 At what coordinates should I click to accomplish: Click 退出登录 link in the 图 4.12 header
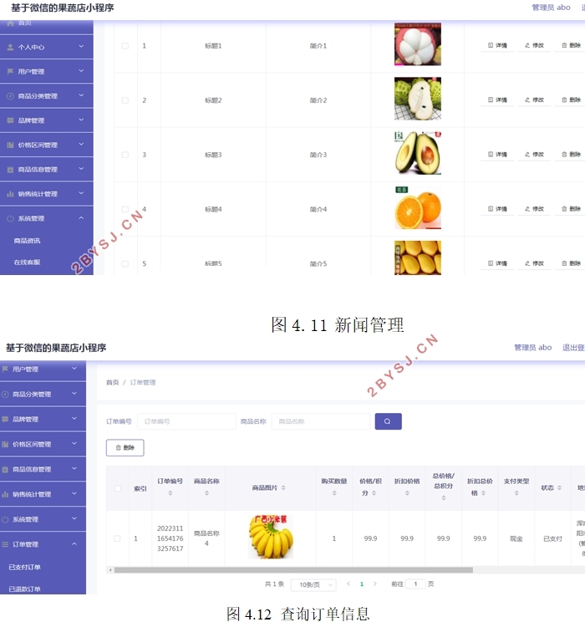point(573,348)
